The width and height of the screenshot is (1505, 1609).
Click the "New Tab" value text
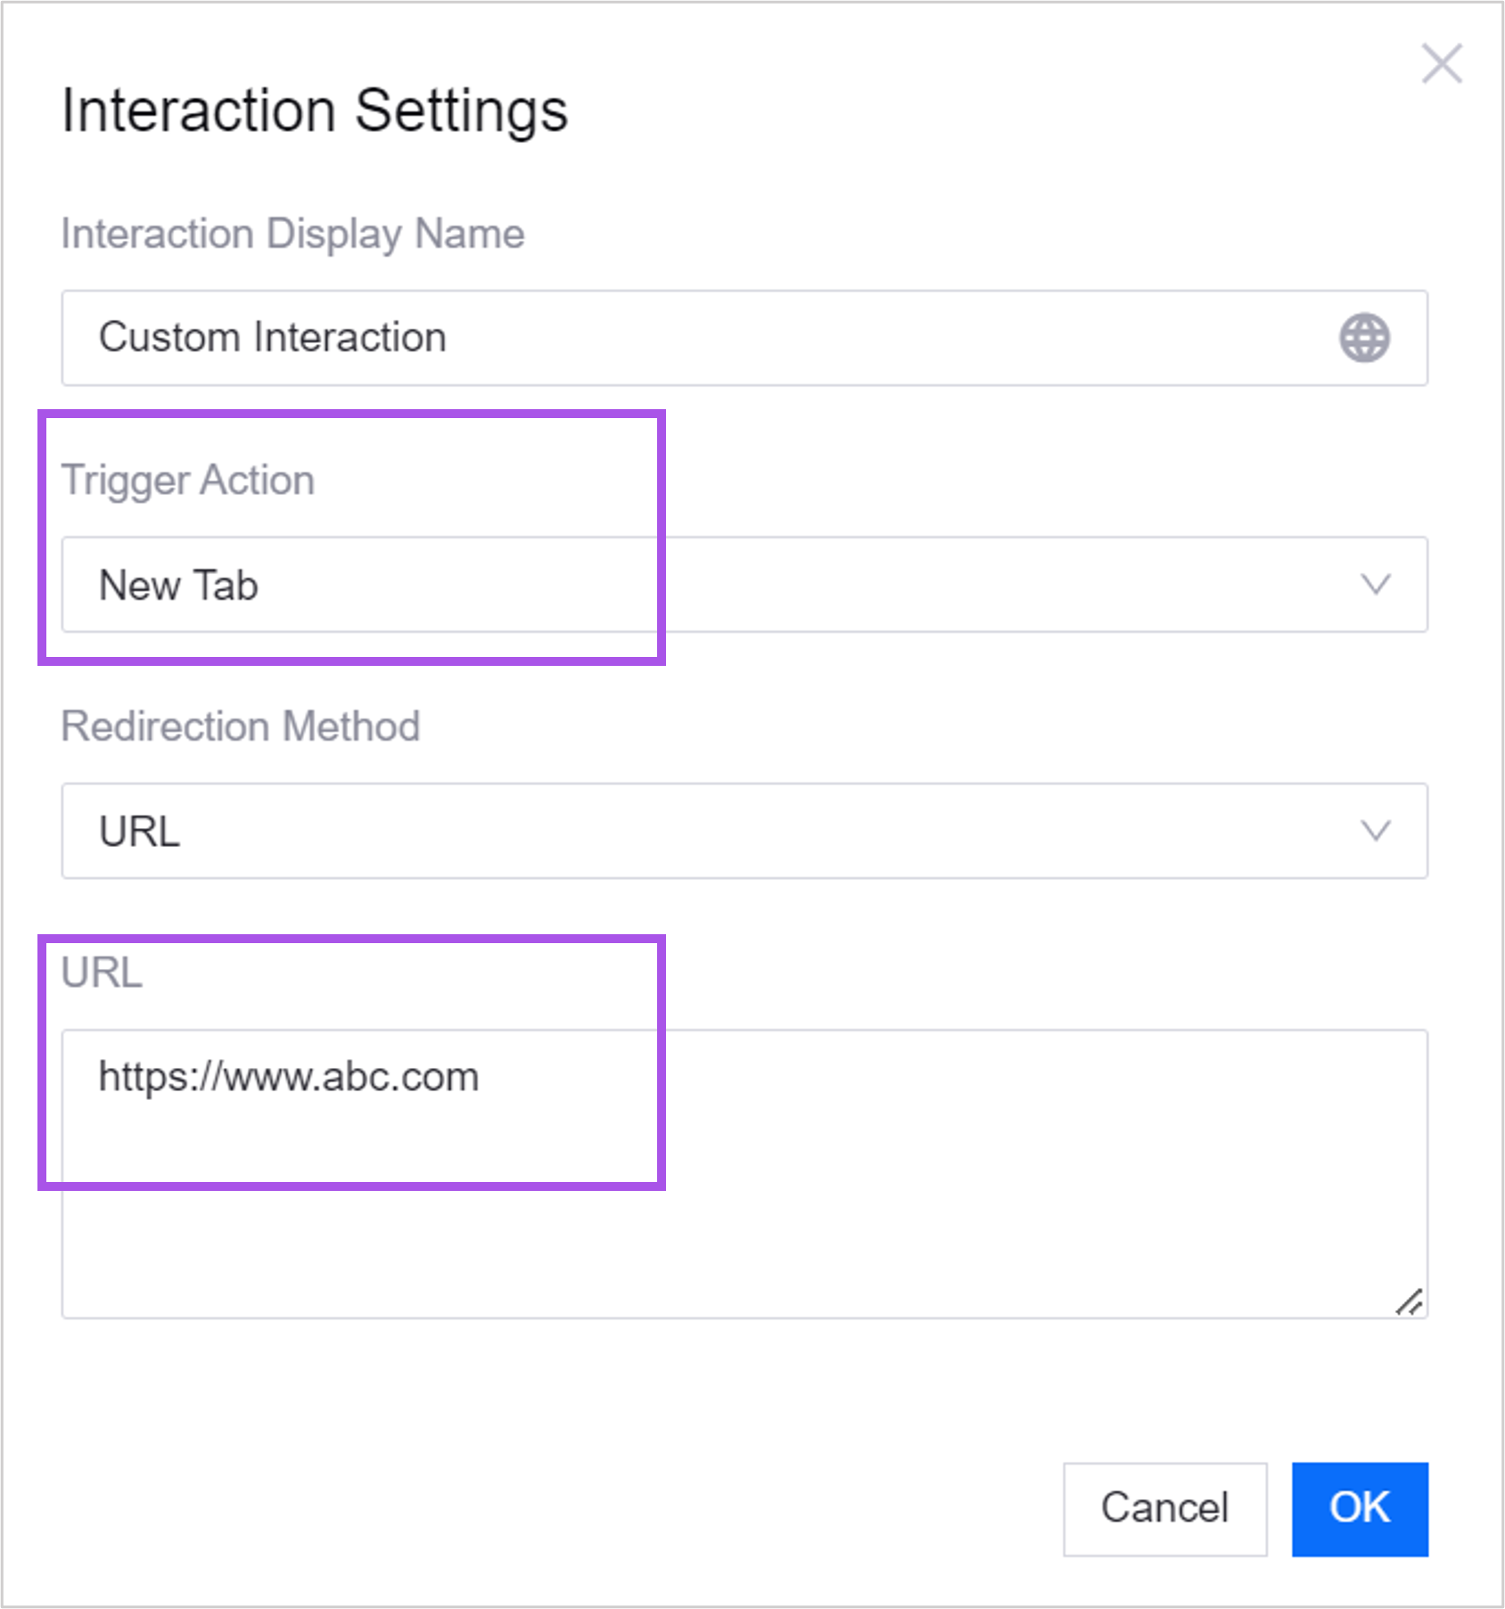[178, 586]
